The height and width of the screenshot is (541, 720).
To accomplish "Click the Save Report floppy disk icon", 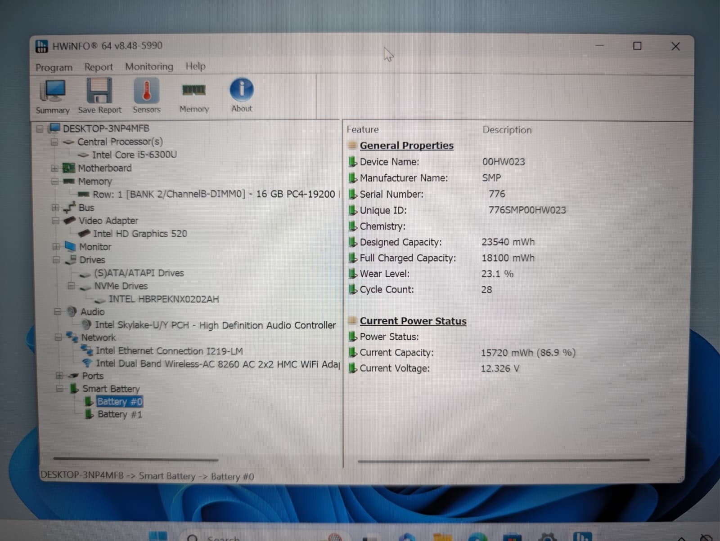I will pos(99,91).
